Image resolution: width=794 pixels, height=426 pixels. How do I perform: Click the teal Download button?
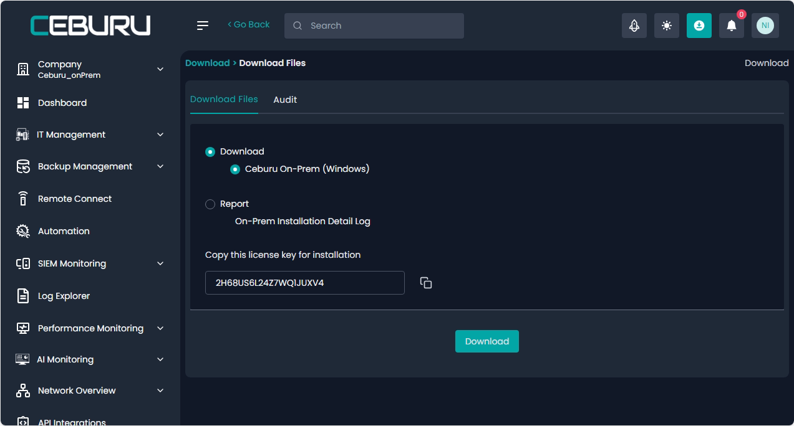tap(487, 341)
